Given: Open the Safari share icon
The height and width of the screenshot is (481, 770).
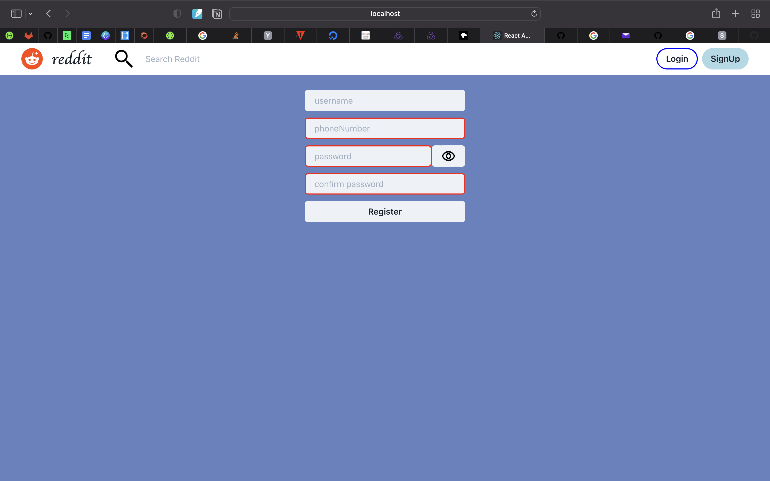Looking at the screenshot, I should point(715,14).
